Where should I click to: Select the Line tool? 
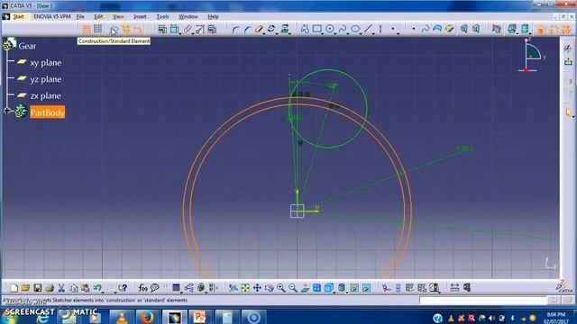point(368,29)
